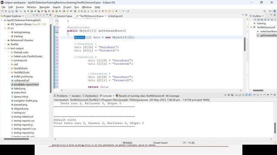Click the Debug bug toolbar icon
The width and height of the screenshot is (277, 155).
tap(25, 11)
